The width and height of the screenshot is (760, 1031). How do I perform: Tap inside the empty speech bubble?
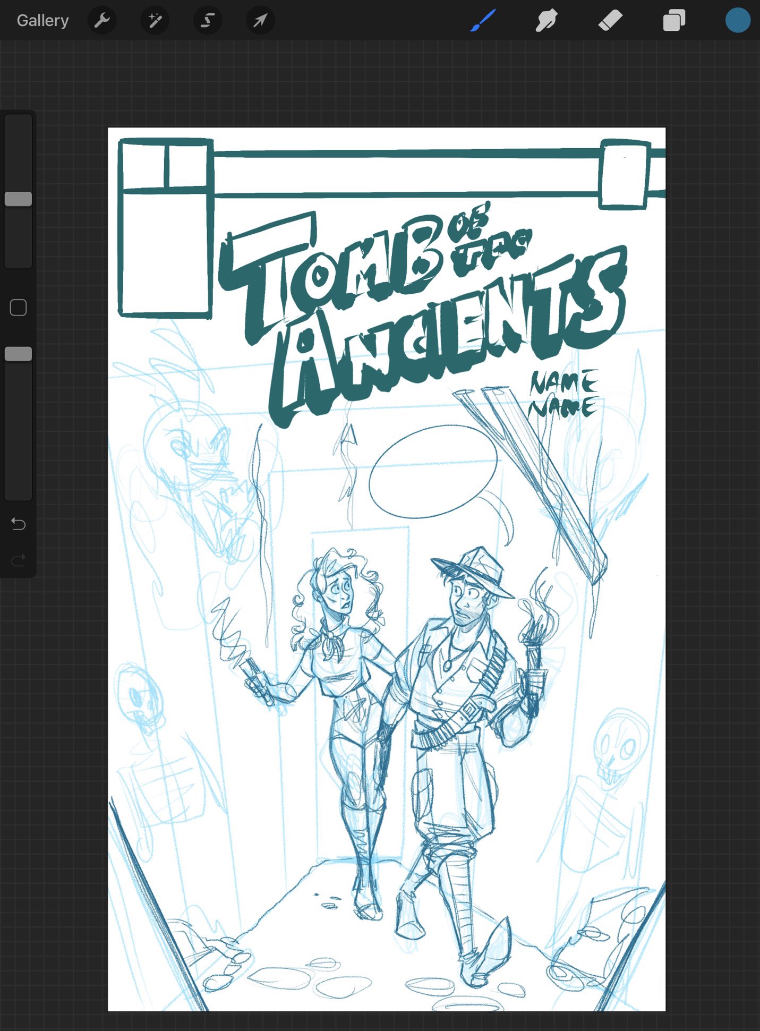pos(433,471)
